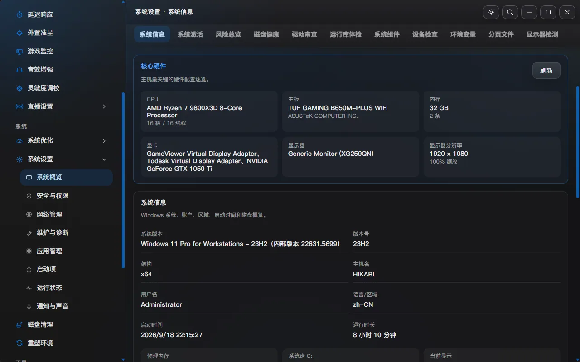Open the 驱动审查 tab

coord(304,34)
